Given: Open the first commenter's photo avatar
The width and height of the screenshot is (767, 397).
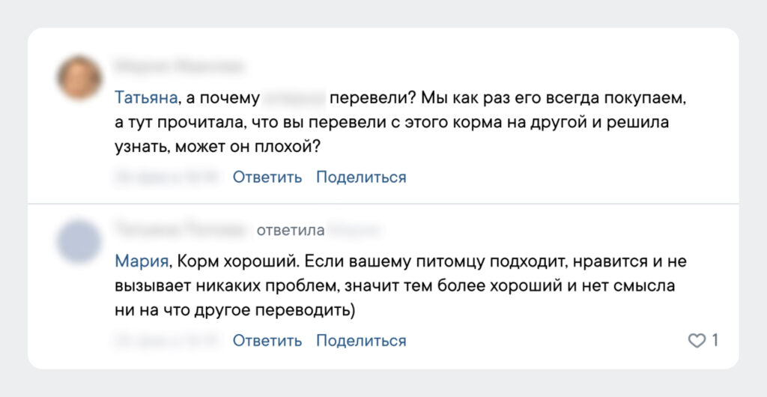Looking at the screenshot, I should [79, 79].
